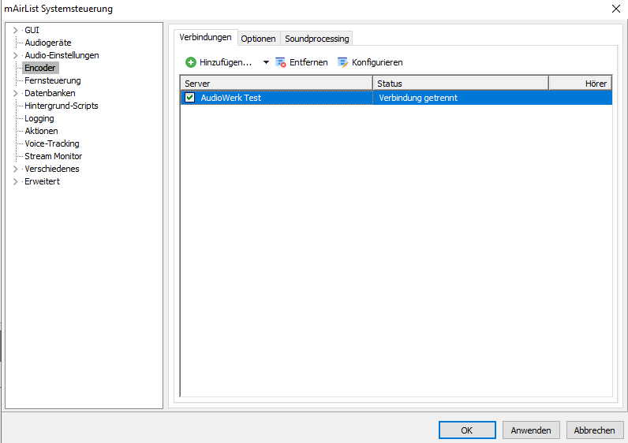Open the Hinzufügen dropdown arrow
Image resolution: width=628 pixels, height=443 pixels.
point(266,62)
